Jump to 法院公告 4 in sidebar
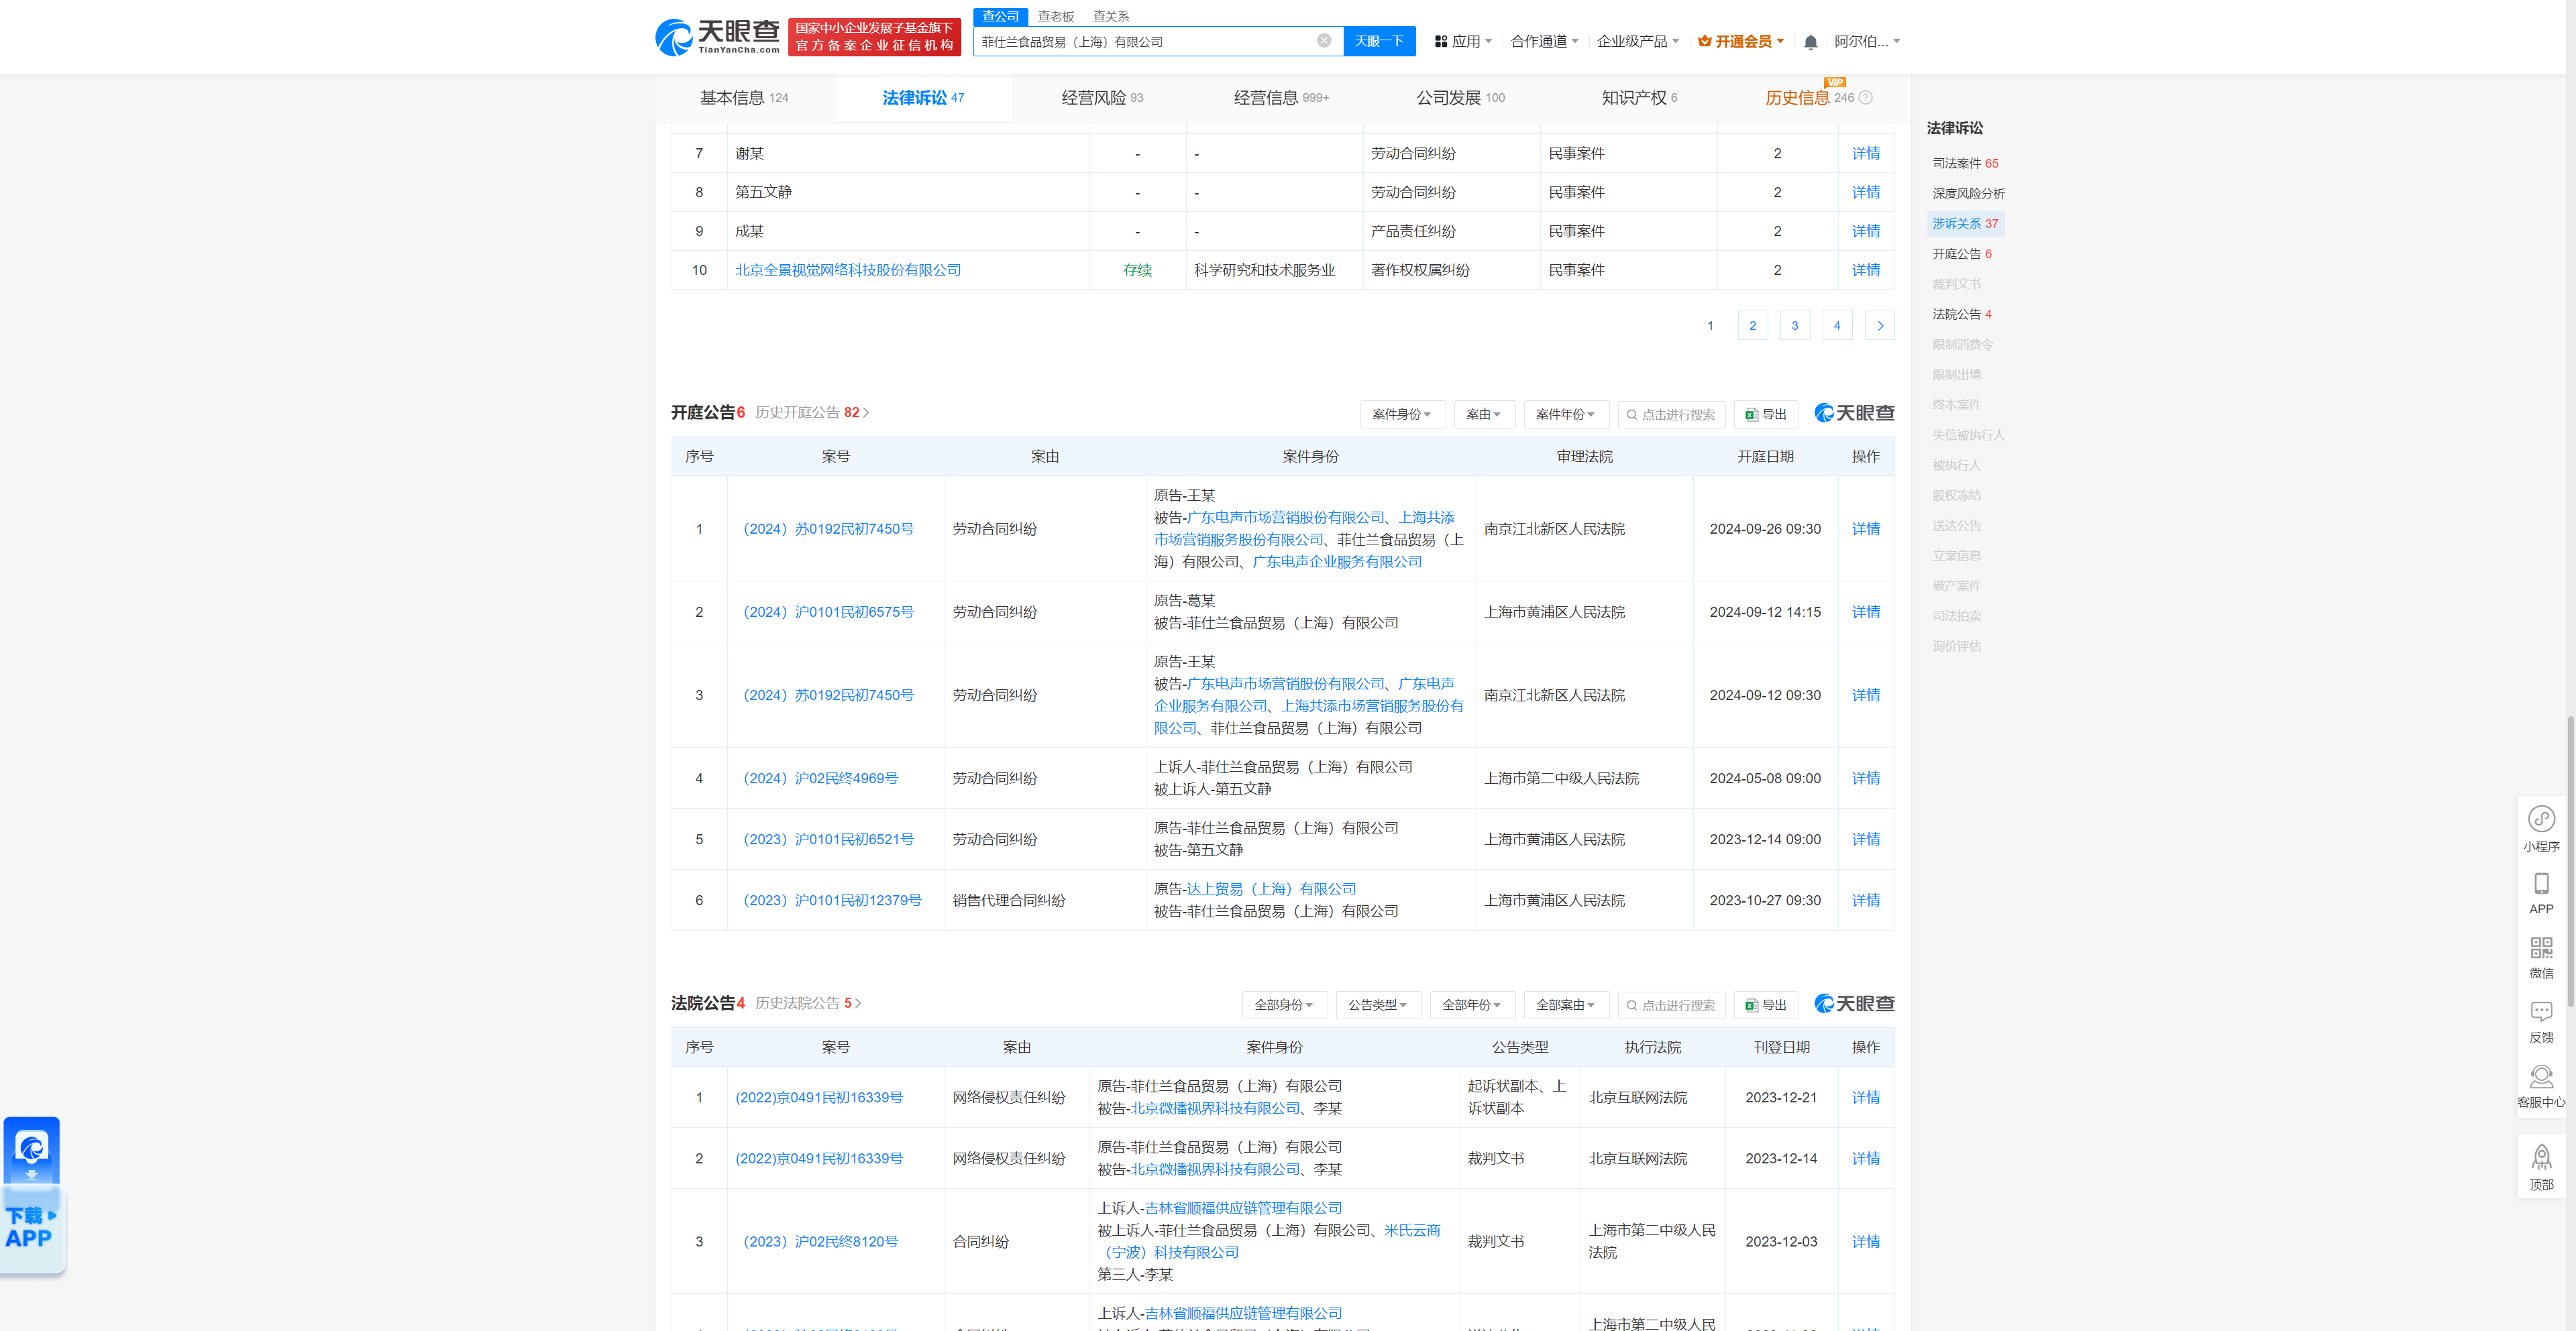Image resolution: width=2576 pixels, height=1331 pixels. tap(1962, 314)
